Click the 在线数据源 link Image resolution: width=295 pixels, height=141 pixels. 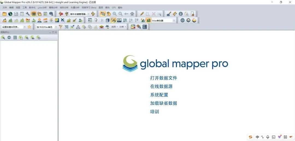(x=161, y=86)
